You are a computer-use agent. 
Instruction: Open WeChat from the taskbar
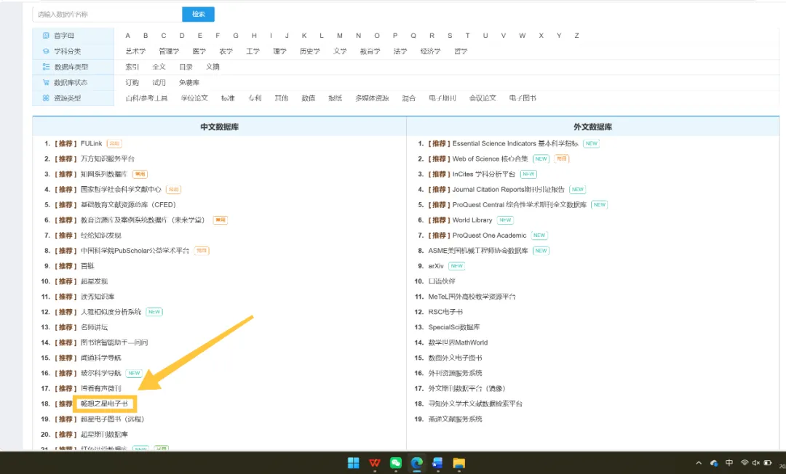[395, 463]
